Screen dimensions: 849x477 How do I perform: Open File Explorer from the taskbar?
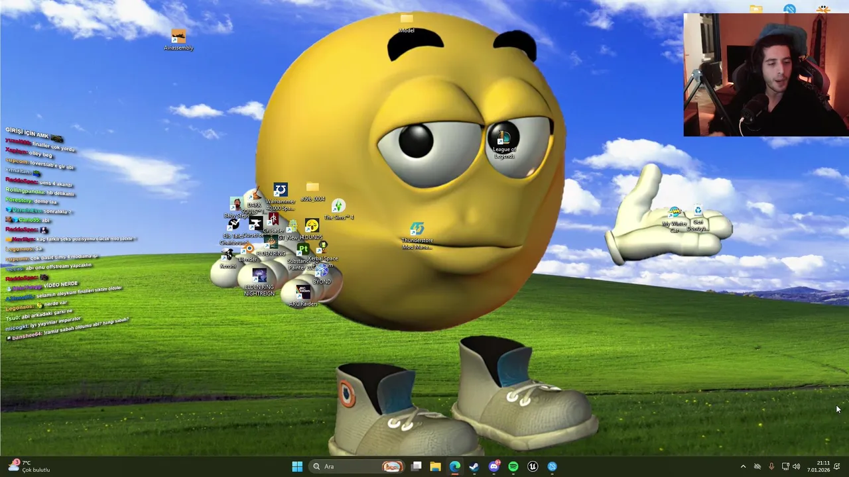pyautogui.click(x=435, y=466)
